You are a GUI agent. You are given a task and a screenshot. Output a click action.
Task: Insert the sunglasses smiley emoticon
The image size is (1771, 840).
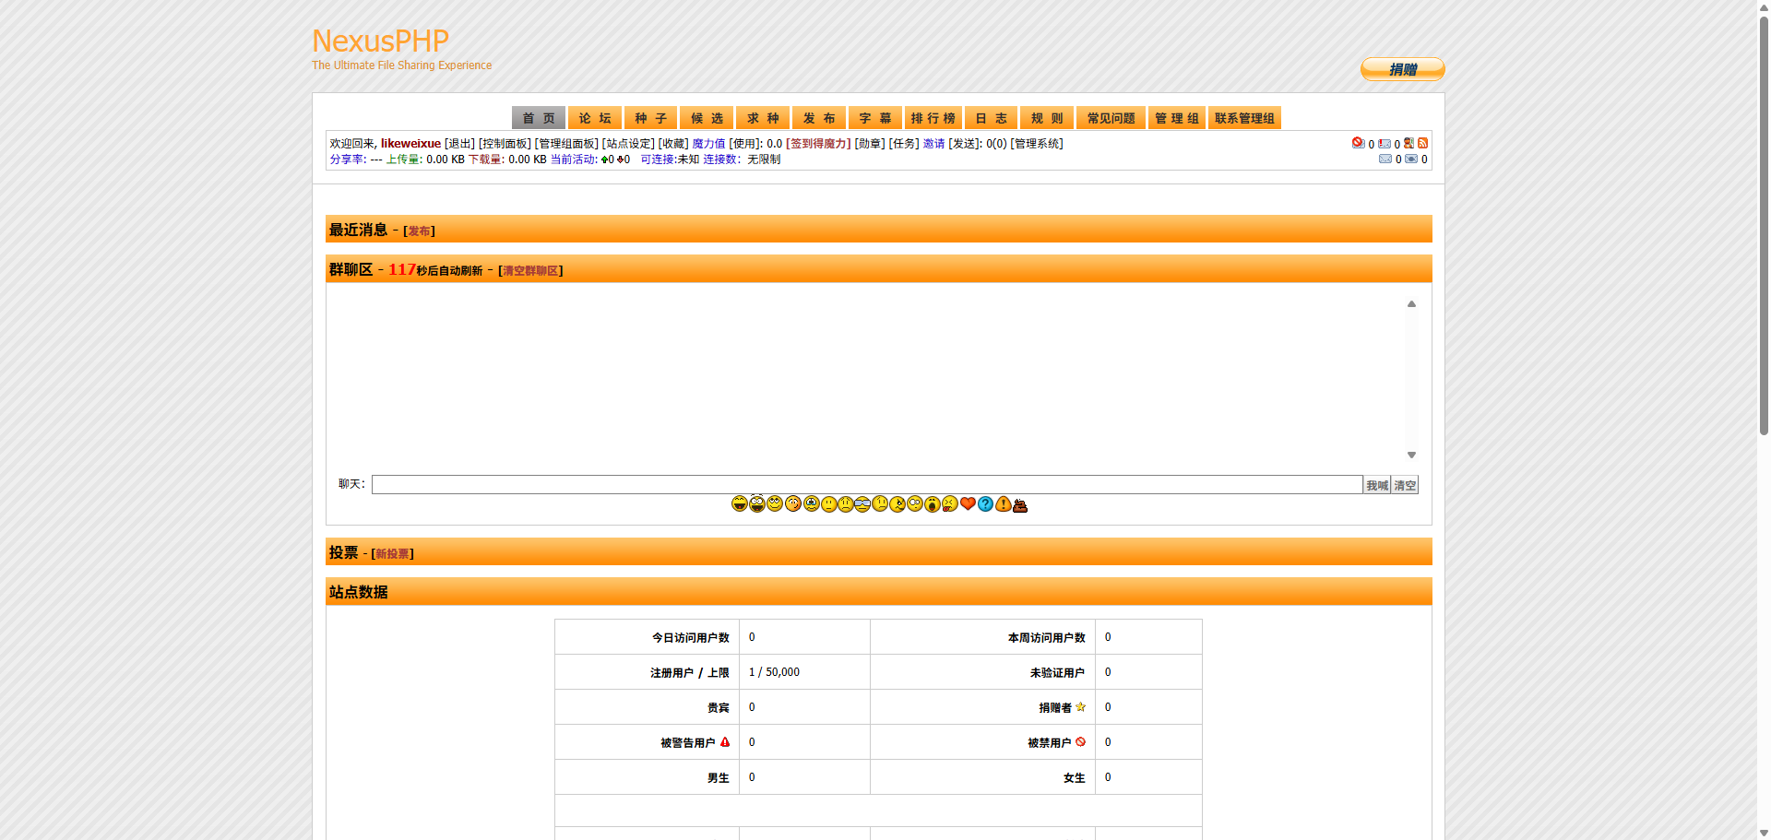click(862, 503)
